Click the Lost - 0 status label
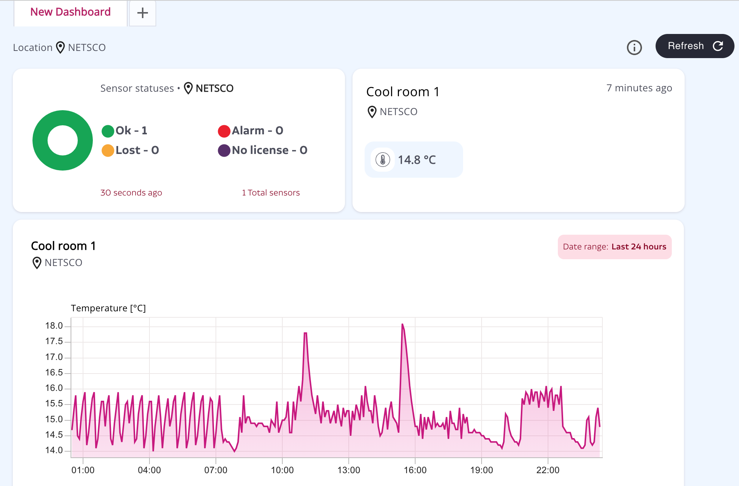This screenshot has height=486, width=739. 137,150
